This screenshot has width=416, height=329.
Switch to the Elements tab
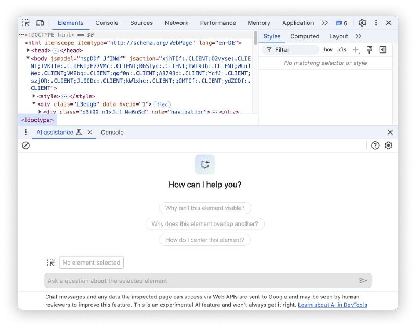coord(71,23)
